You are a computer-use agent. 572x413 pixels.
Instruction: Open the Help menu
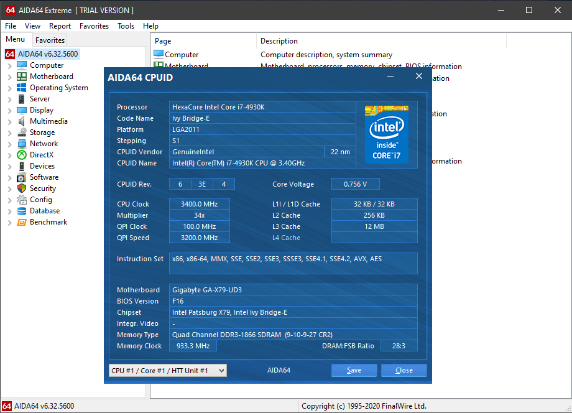coord(150,26)
